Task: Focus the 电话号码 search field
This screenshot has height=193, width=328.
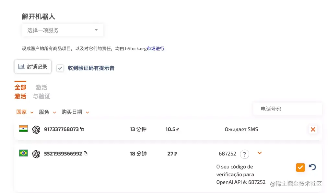Action: 287,109
